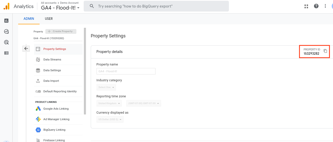Viewport: 333px width, 142px height.
Task: Open the Explore icon in left sidebar
Action: tap(6, 31)
